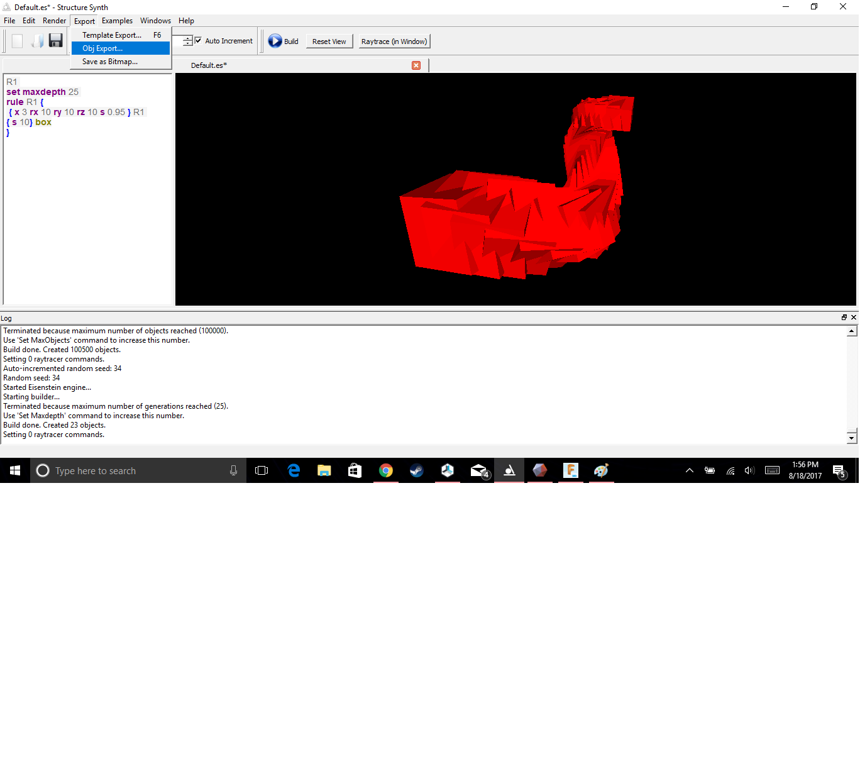Click the New file toolbar icon
This screenshot has height=776, width=860.
pos(17,41)
